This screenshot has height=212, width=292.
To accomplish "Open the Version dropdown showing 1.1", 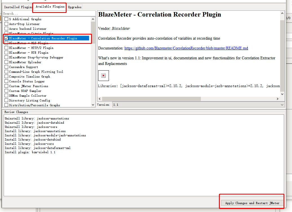I will coord(198,105).
